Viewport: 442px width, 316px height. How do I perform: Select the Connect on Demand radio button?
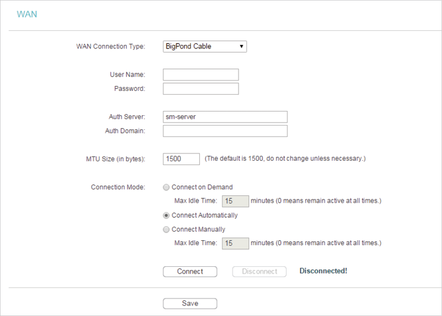pyautogui.click(x=166, y=187)
